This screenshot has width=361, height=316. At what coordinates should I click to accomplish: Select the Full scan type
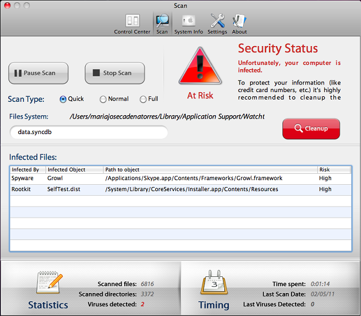tap(143, 99)
